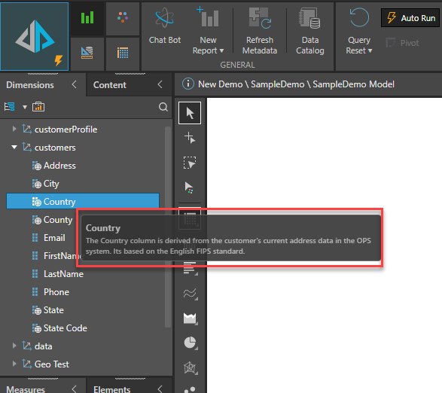Select the State Code column
Viewport: 442px width, 393px height.
(x=65, y=328)
